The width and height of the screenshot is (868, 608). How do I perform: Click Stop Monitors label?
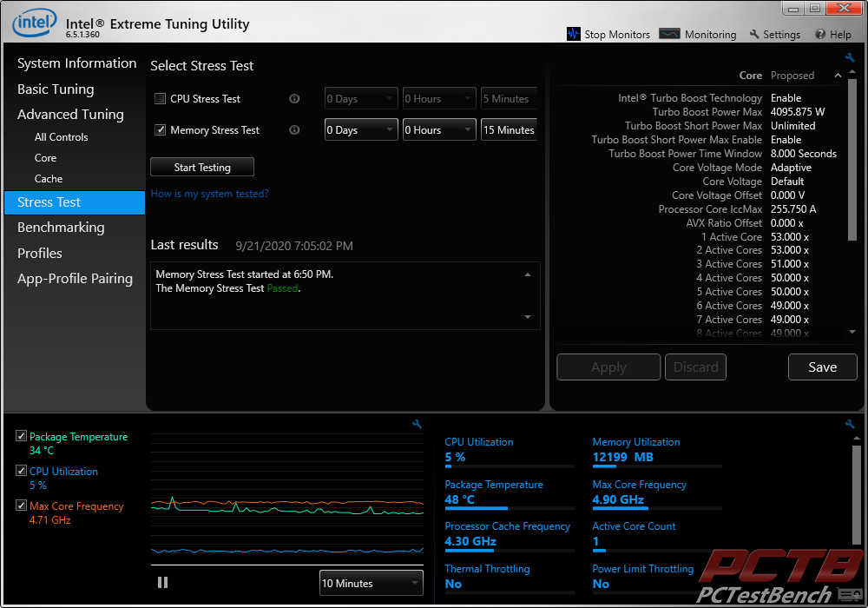point(616,35)
